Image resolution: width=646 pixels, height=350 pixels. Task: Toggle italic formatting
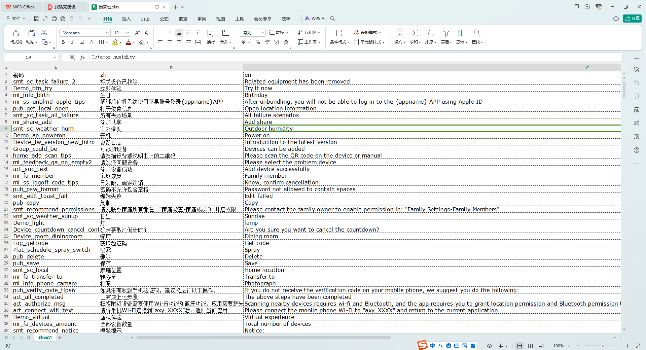coord(72,42)
